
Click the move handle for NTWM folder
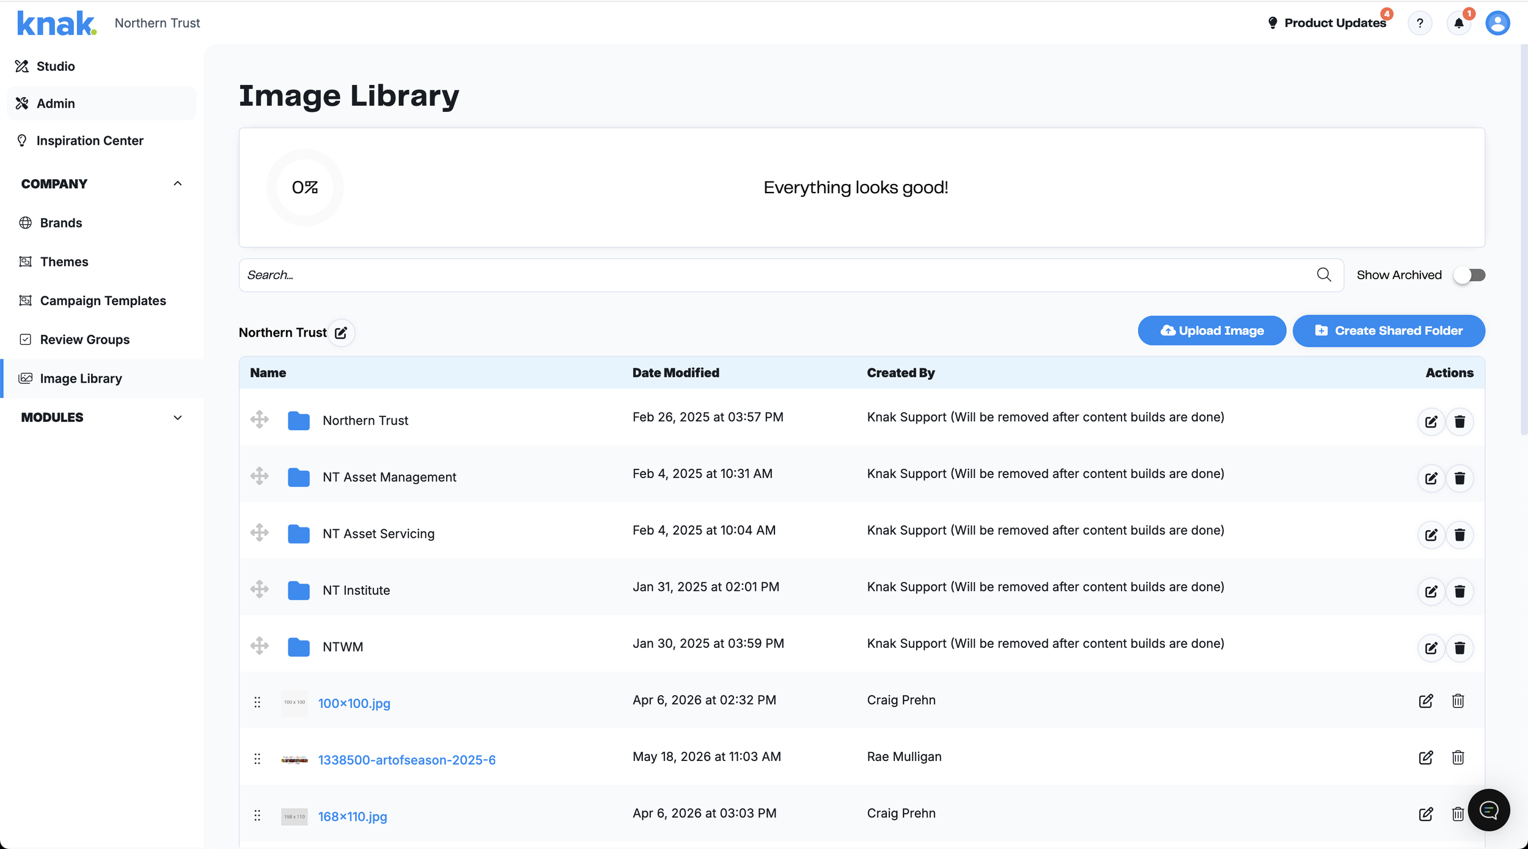pyautogui.click(x=260, y=645)
